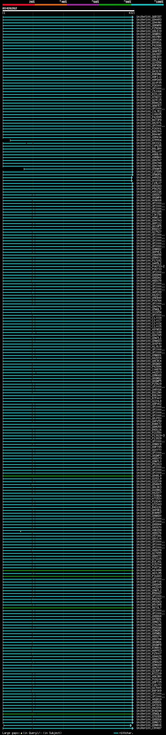
Task: Open hit UniRef100_C9V487
Action: (x=149, y=728)
